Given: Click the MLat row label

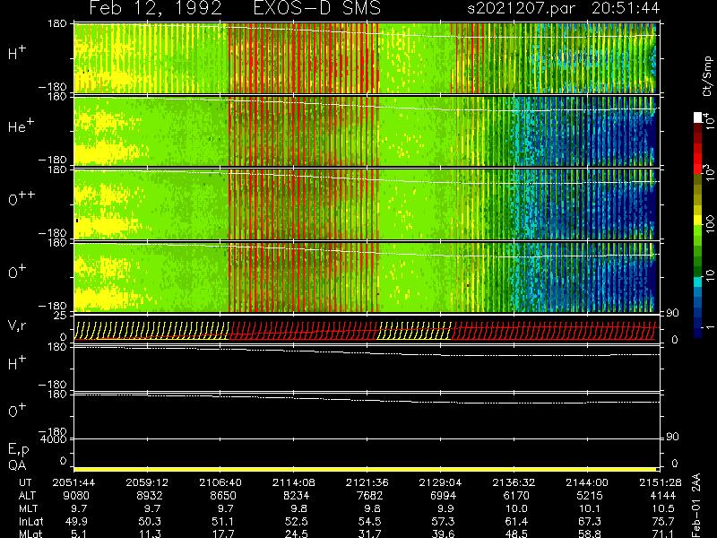Looking at the screenshot, I should [x=31, y=534].
